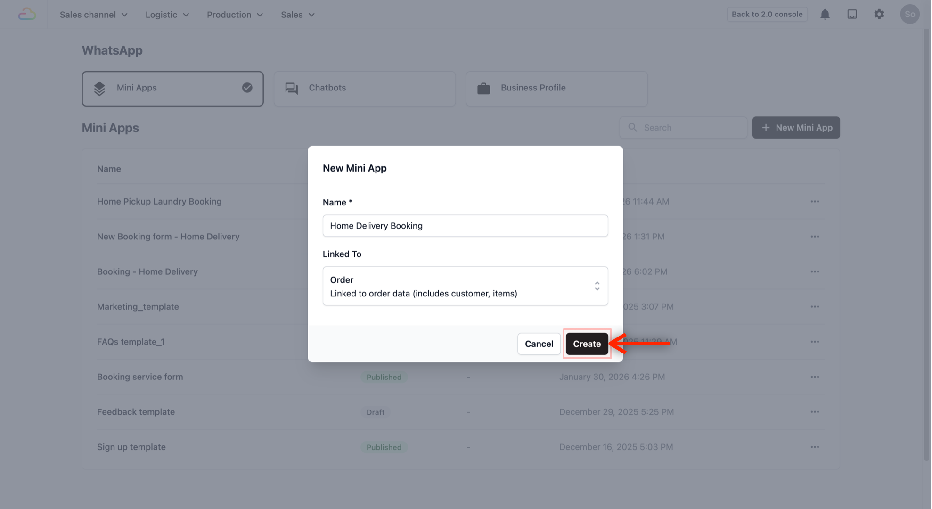Open options for Sign up template row
The width and height of the screenshot is (932, 509).
(x=815, y=447)
